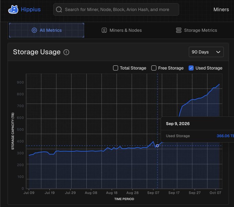Enable the Free Storage checkbox

tap(154, 68)
